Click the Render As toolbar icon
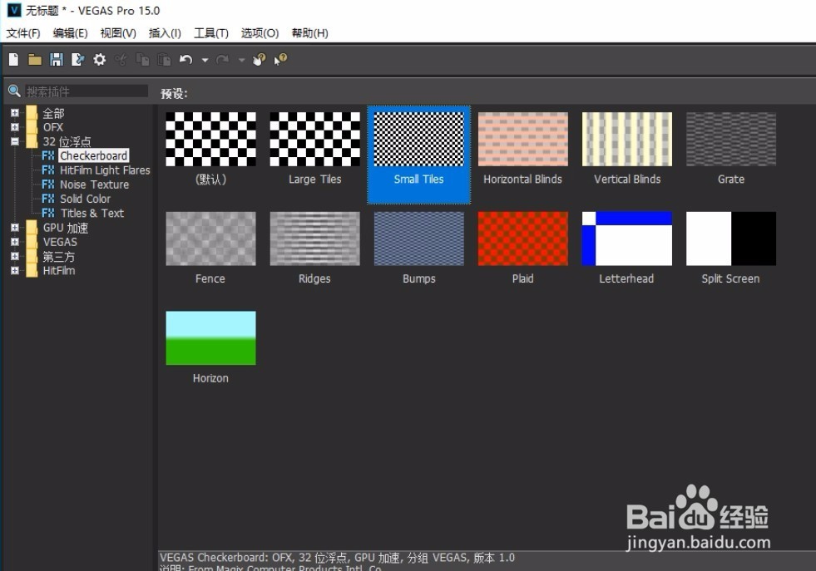 click(x=77, y=60)
